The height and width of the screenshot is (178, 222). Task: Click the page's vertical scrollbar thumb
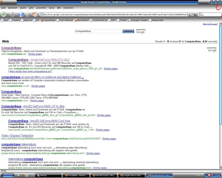(221, 75)
